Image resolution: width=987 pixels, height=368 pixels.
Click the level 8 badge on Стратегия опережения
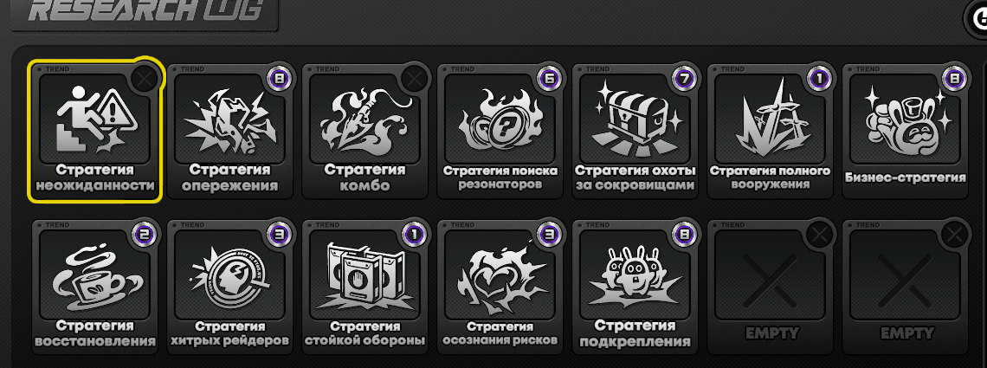click(x=279, y=79)
